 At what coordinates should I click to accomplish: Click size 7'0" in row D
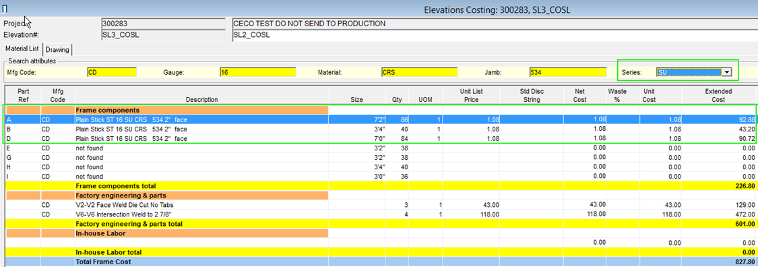[357, 138]
